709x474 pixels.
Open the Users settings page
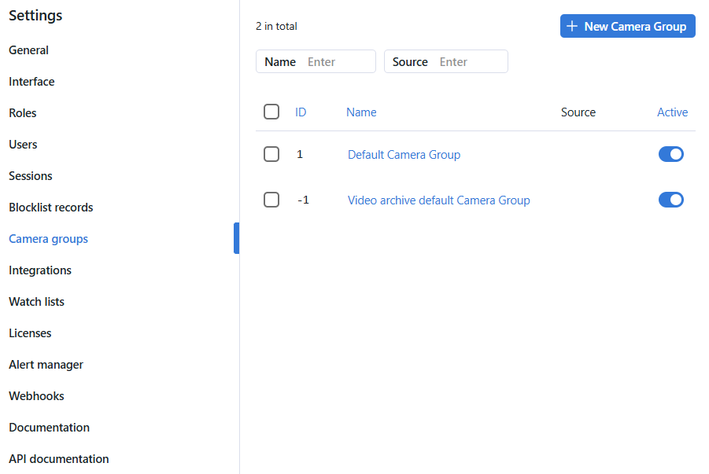23,145
